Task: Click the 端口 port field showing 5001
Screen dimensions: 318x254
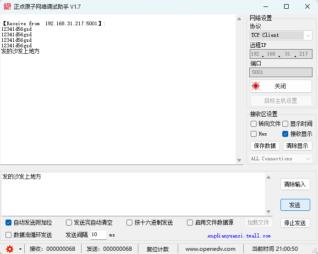Action: click(281, 73)
